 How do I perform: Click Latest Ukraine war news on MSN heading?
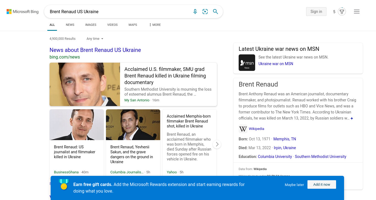point(279,49)
